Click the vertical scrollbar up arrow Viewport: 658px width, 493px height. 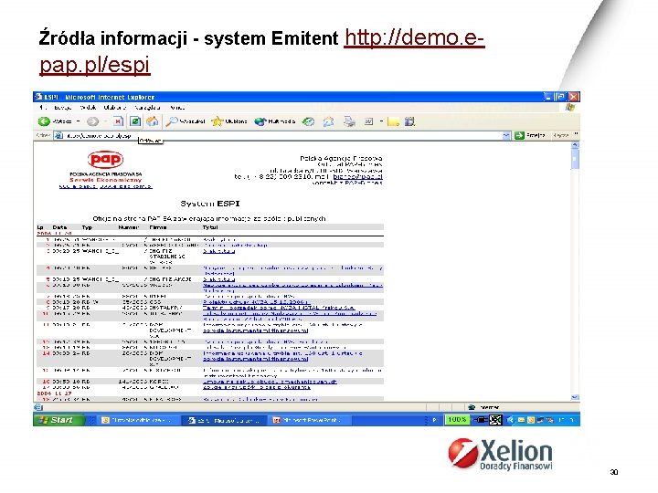pyautogui.click(x=575, y=145)
